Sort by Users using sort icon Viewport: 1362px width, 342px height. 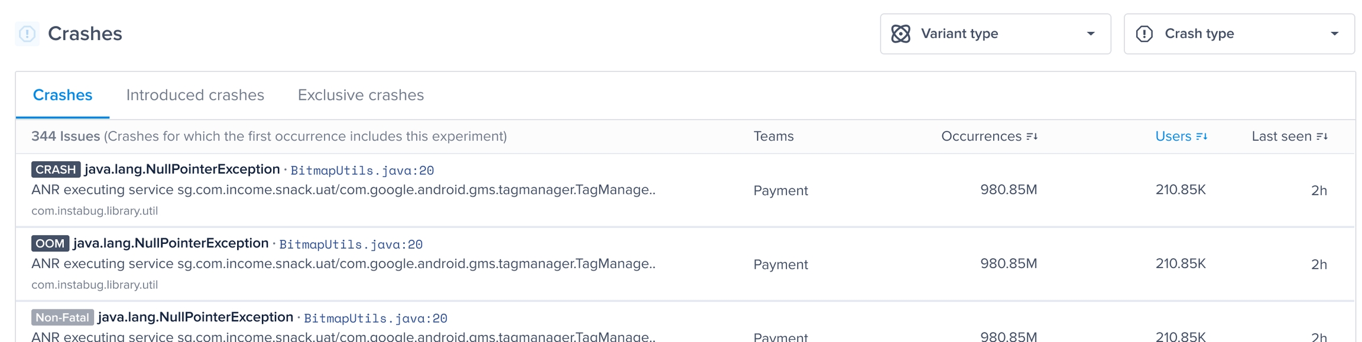1202,136
